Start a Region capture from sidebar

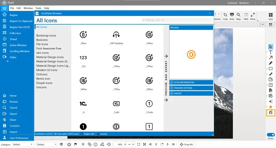click(x=14, y=15)
